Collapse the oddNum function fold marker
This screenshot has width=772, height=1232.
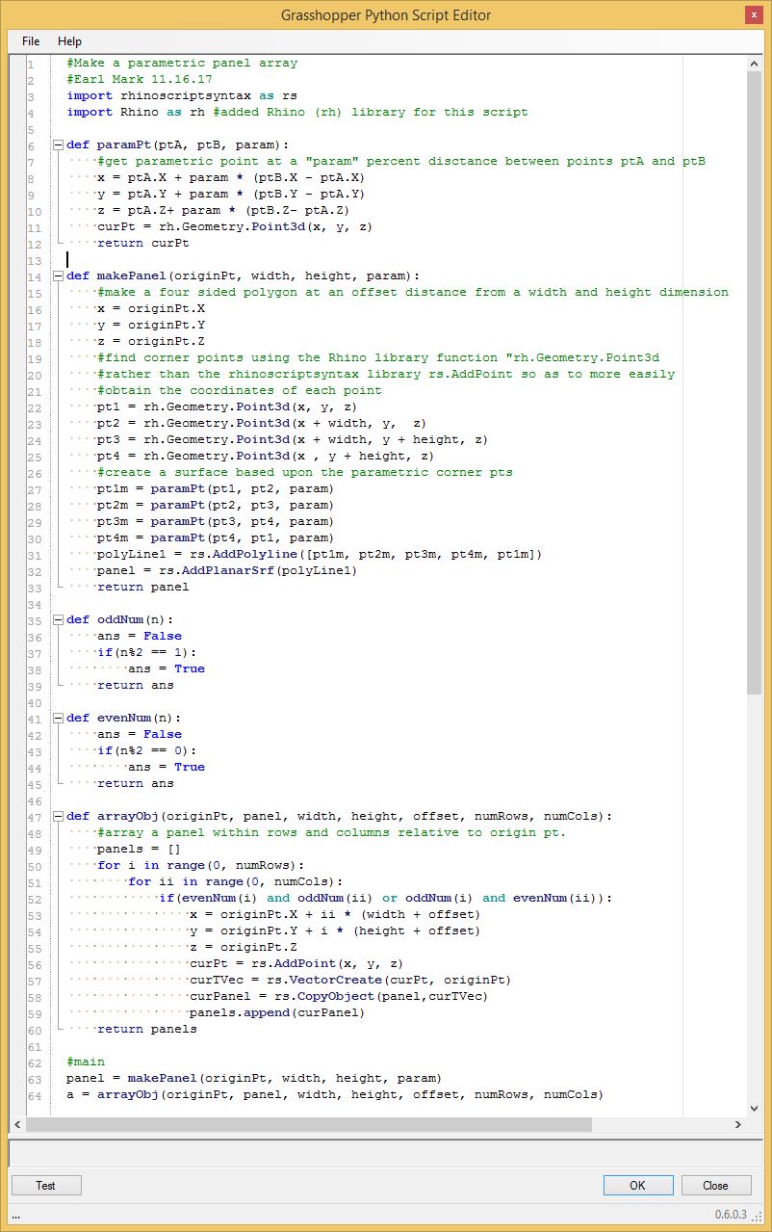[x=58, y=619]
